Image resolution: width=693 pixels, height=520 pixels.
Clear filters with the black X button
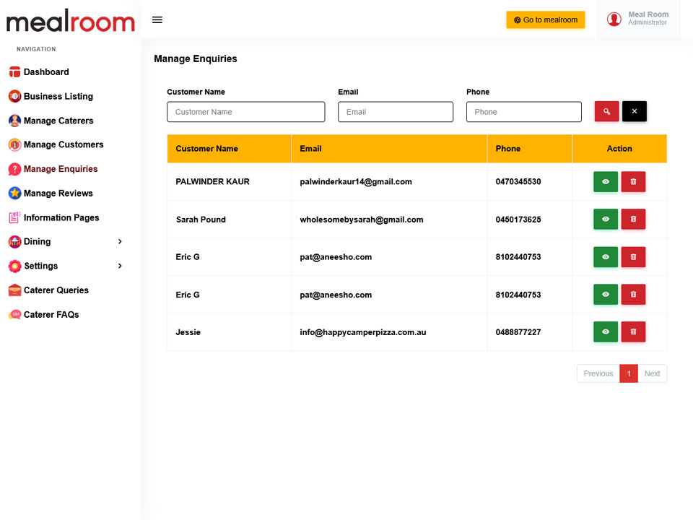[635, 111]
